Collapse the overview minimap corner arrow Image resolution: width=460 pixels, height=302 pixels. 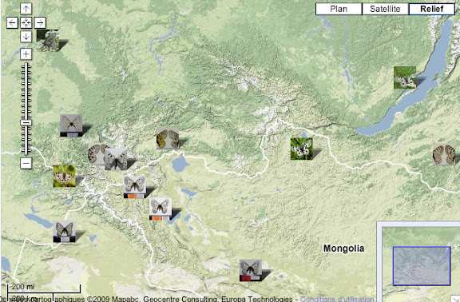coord(454,299)
